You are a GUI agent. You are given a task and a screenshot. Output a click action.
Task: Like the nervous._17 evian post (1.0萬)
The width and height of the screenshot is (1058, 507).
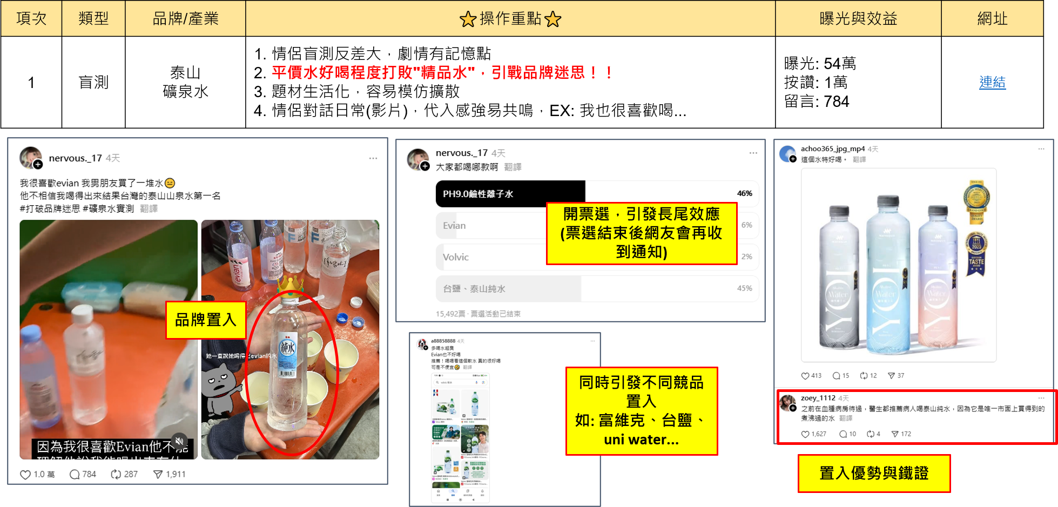point(37,474)
